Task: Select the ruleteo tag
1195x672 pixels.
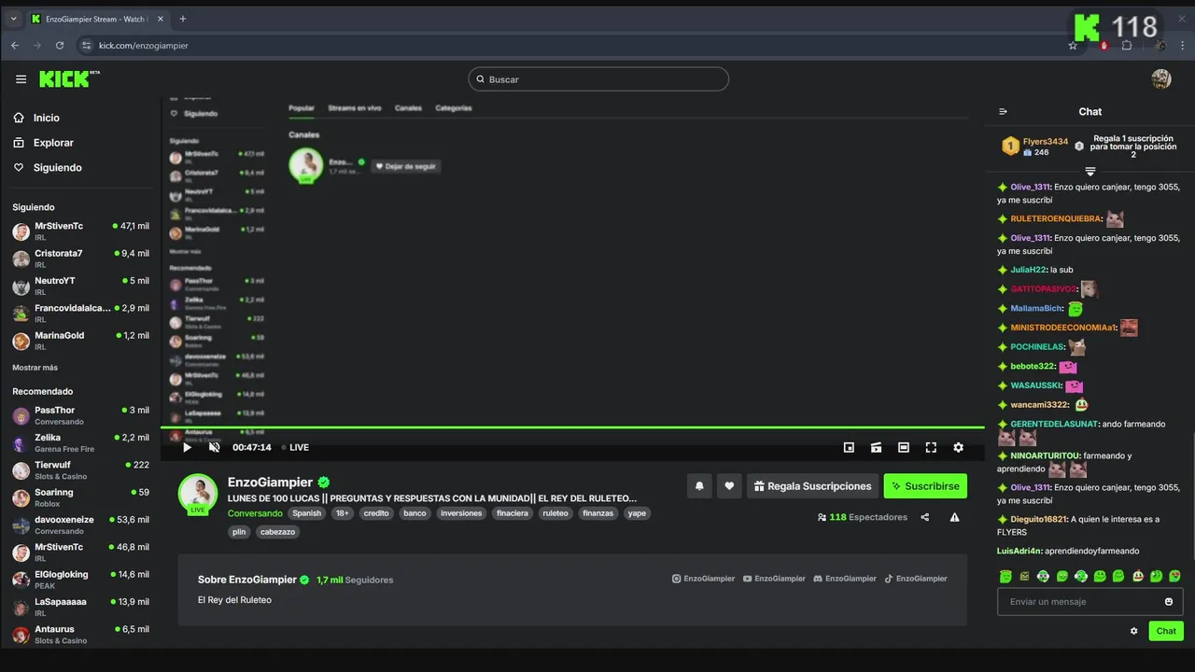Action: pyautogui.click(x=555, y=513)
